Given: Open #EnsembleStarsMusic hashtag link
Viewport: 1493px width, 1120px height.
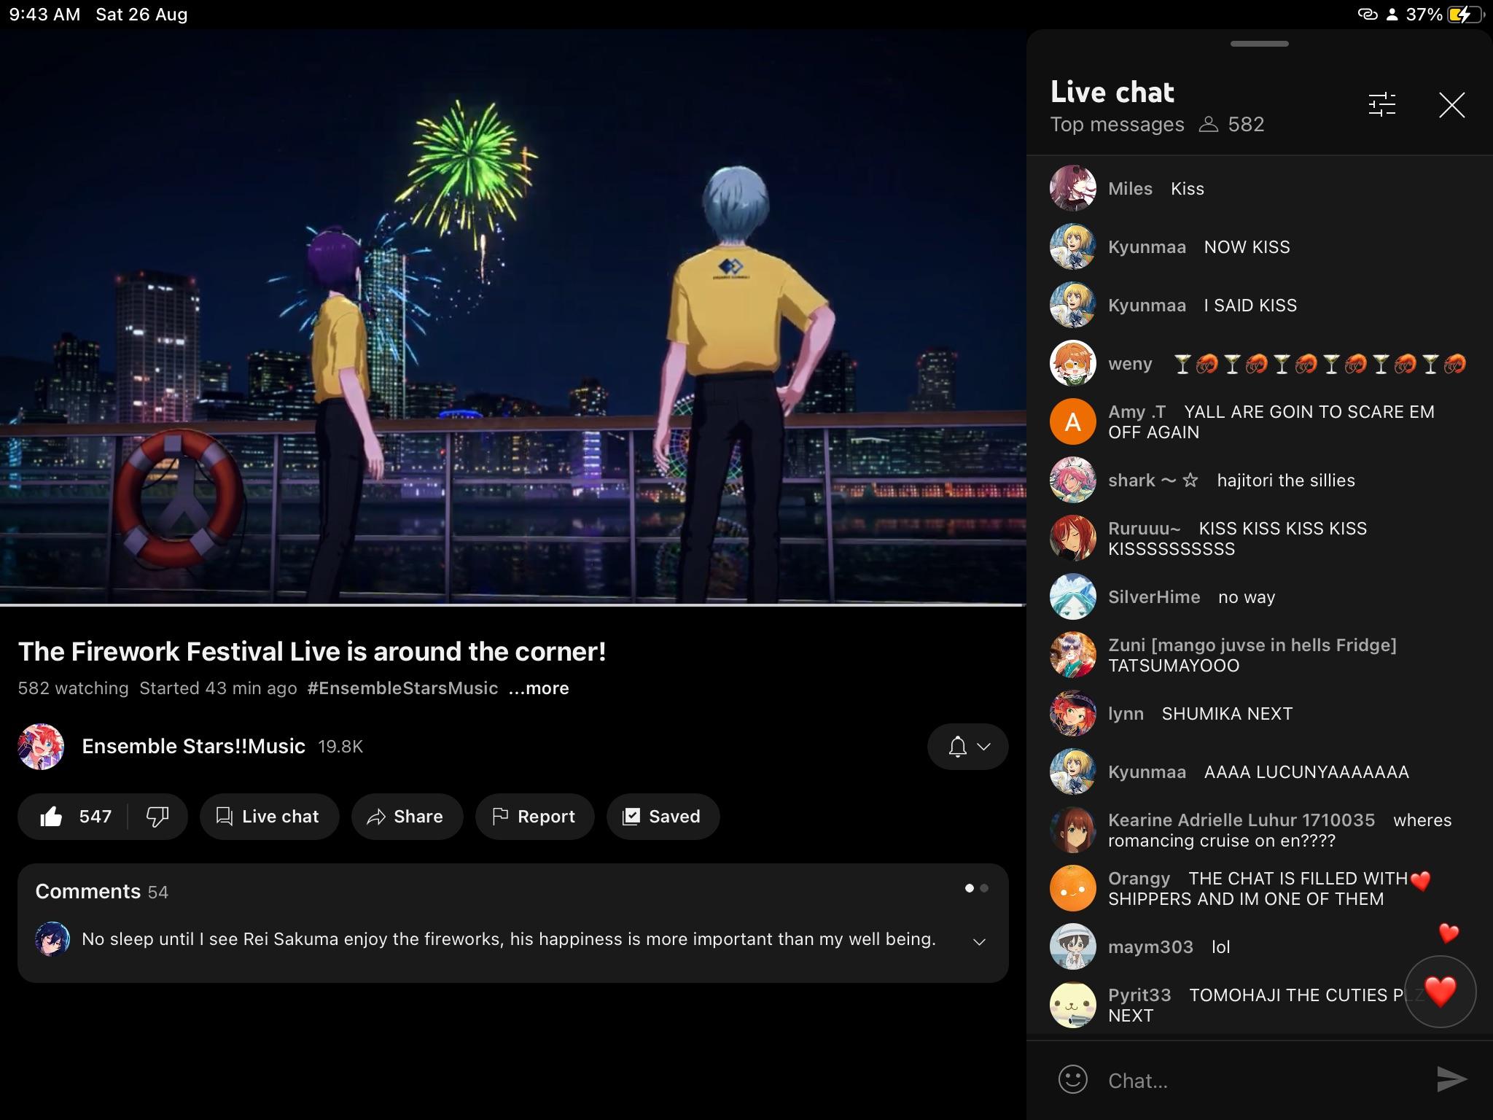Looking at the screenshot, I should 402,688.
